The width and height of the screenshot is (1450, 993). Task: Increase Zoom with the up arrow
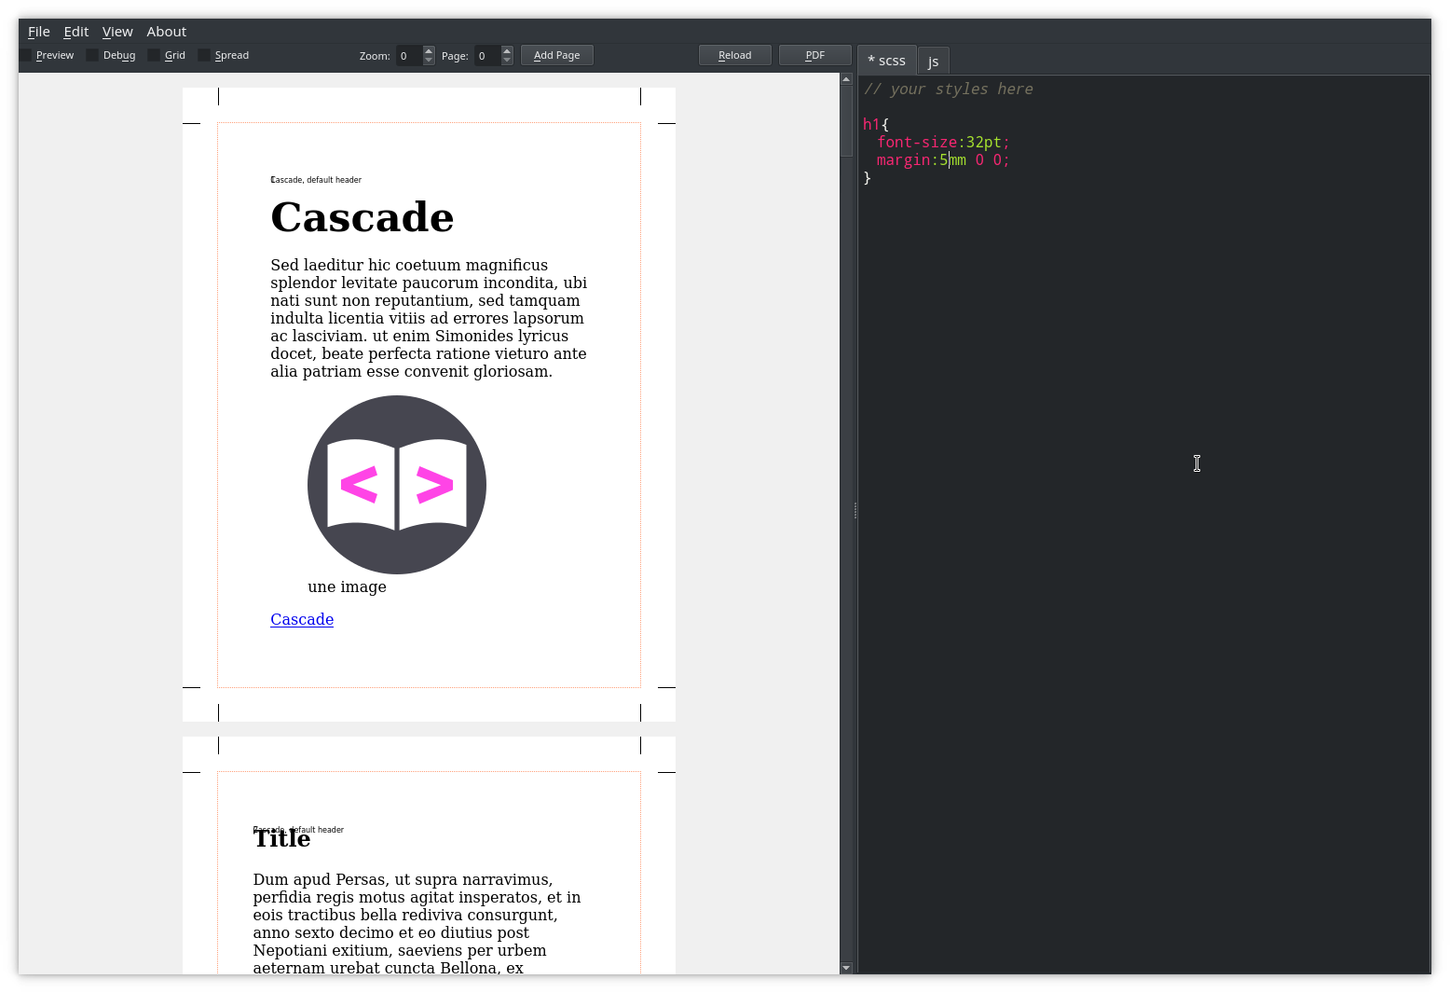[x=429, y=51]
